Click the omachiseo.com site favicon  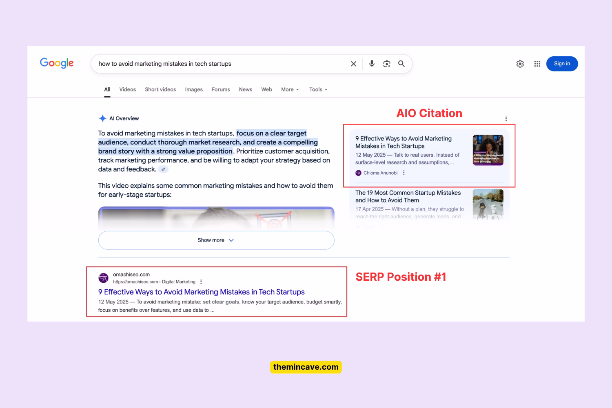(x=104, y=278)
